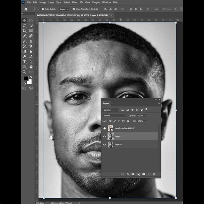The image size is (204, 204).
Task: Click the foreground black color swatch
Action: 26,78
